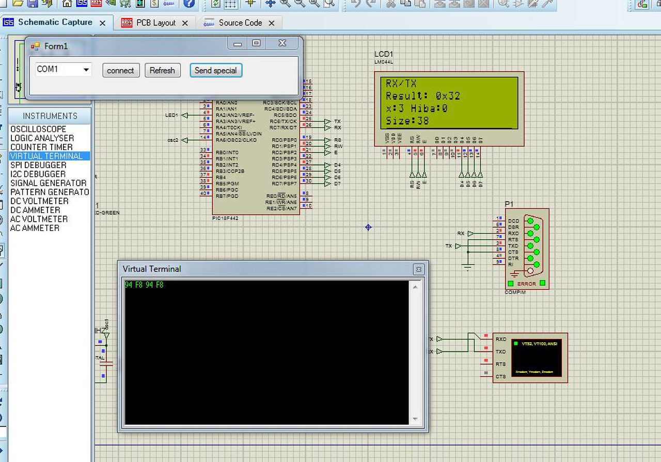The height and width of the screenshot is (462, 661).
Task: Click the blue pan/center crosshair icon
Action: click(x=270, y=3)
